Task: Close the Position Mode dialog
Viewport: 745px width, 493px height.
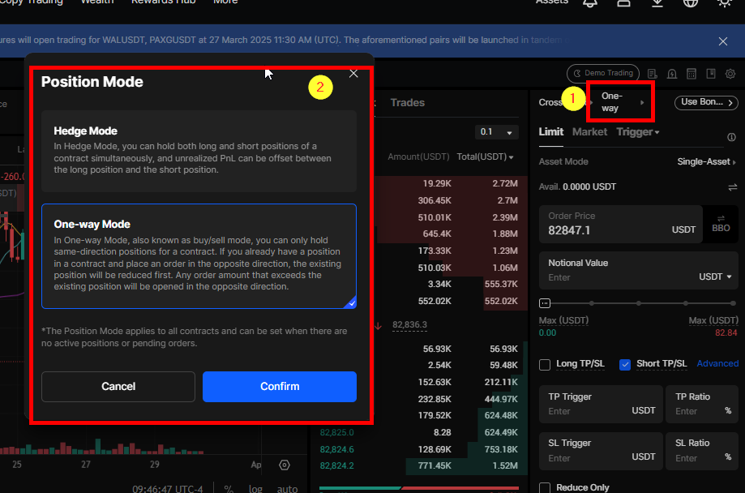Action: (x=353, y=74)
